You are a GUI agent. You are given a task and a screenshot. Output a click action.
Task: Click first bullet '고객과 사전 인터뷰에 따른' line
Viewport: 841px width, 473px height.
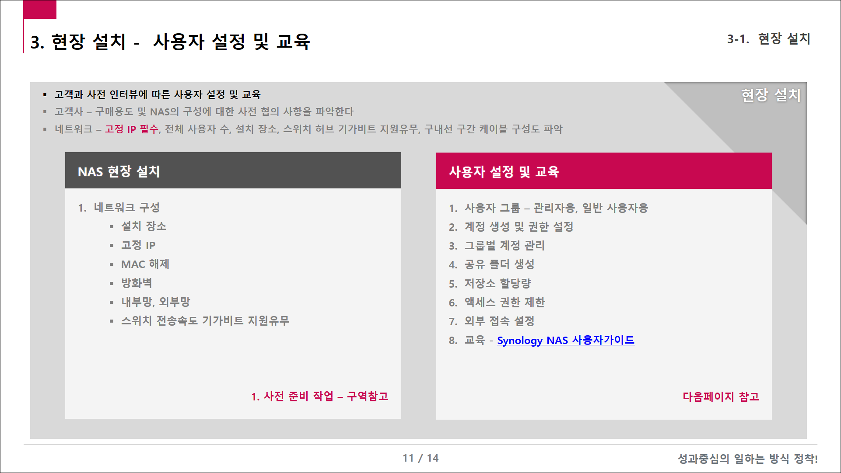(158, 94)
